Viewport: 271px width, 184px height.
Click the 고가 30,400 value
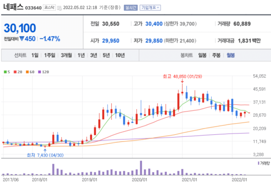coord(154,24)
